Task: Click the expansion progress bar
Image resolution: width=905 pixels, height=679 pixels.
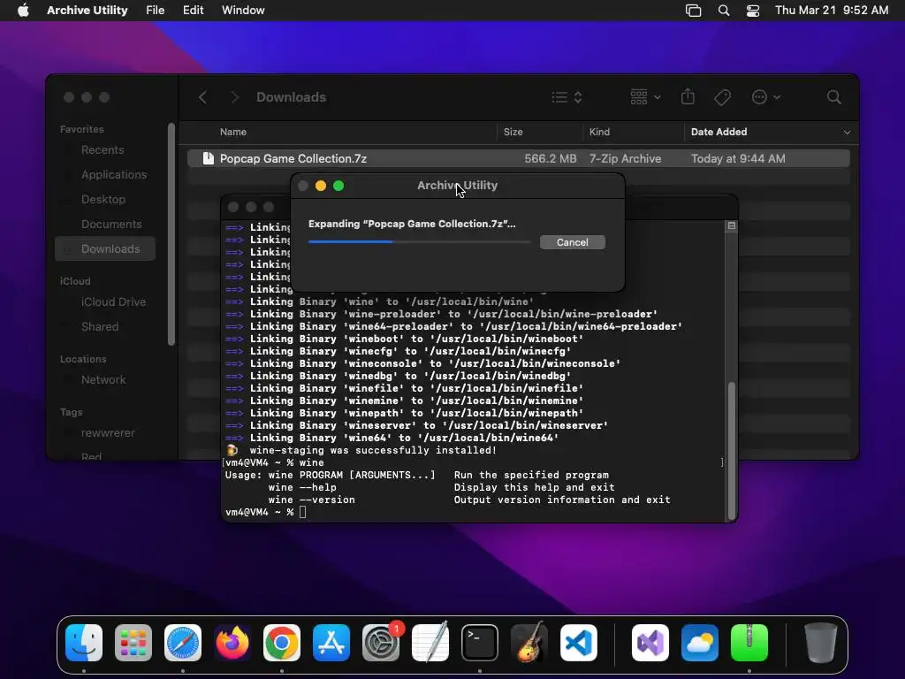Action: click(420, 242)
